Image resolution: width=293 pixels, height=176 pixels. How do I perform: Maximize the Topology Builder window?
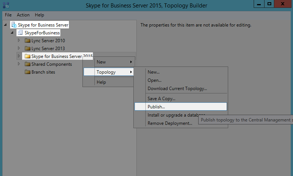coord(269,4)
